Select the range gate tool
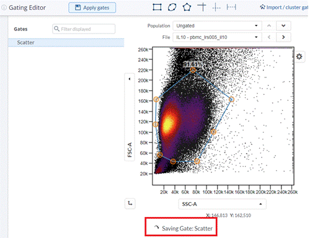310x238 pixels. click(x=231, y=7)
